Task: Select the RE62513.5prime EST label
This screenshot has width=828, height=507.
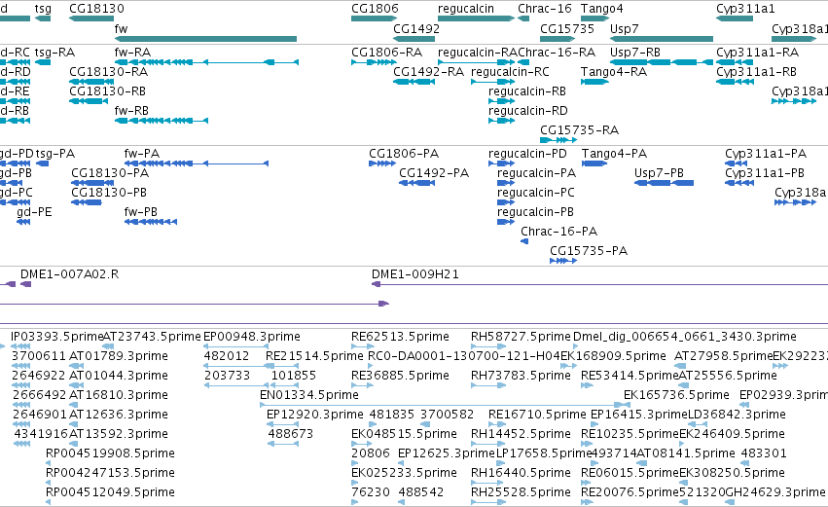Action: [400, 337]
